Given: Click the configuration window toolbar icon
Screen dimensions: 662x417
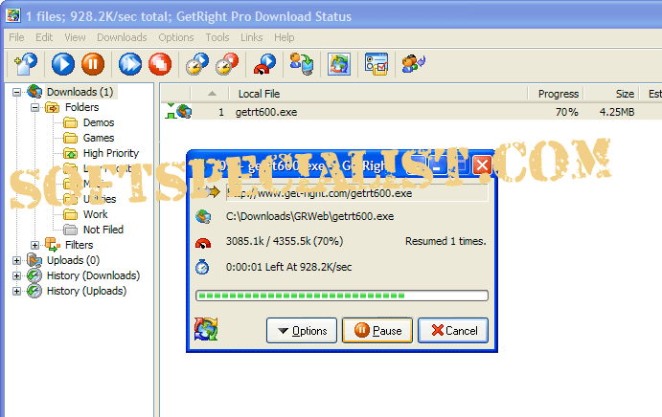Looking at the screenshot, I should tap(375, 64).
